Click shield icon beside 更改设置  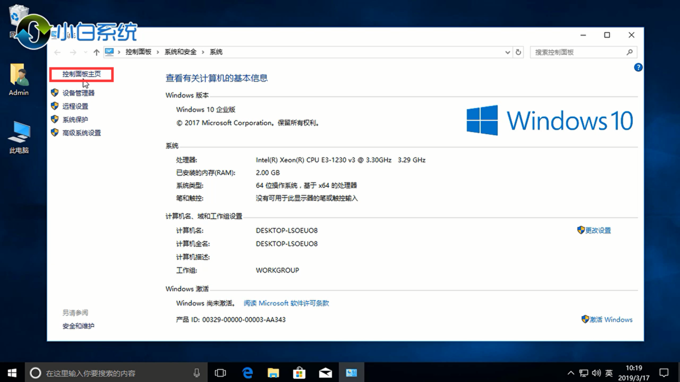(x=581, y=230)
